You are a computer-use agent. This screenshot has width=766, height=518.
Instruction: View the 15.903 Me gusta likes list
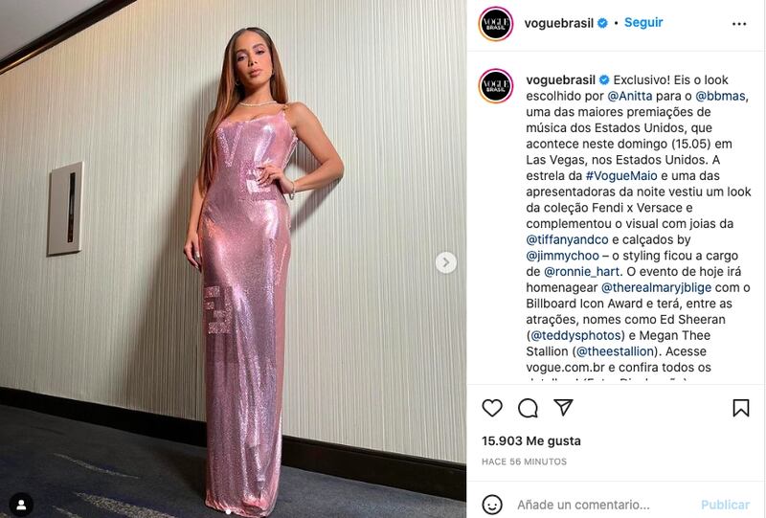coord(531,440)
